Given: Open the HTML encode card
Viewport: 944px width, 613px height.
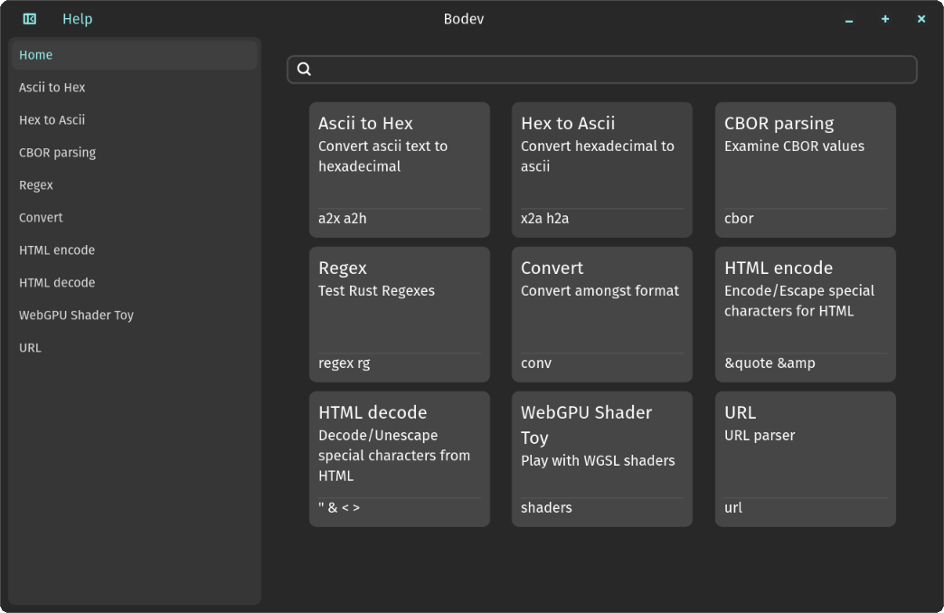Looking at the screenshot, I should pyautogui.click(x=806, y=315).
